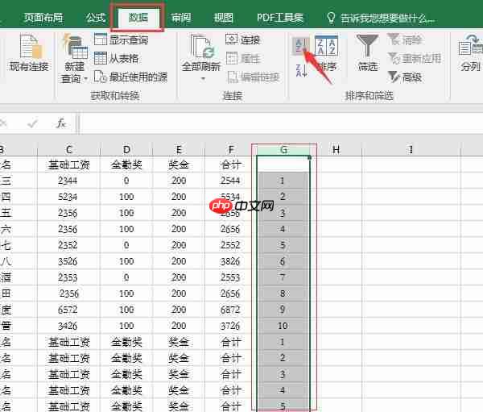
Task: Click the 合计 value 6872
Action: [x=231, y=310]
